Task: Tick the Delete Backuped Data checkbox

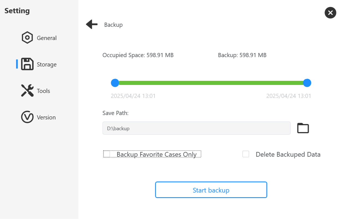Action: 246,154
